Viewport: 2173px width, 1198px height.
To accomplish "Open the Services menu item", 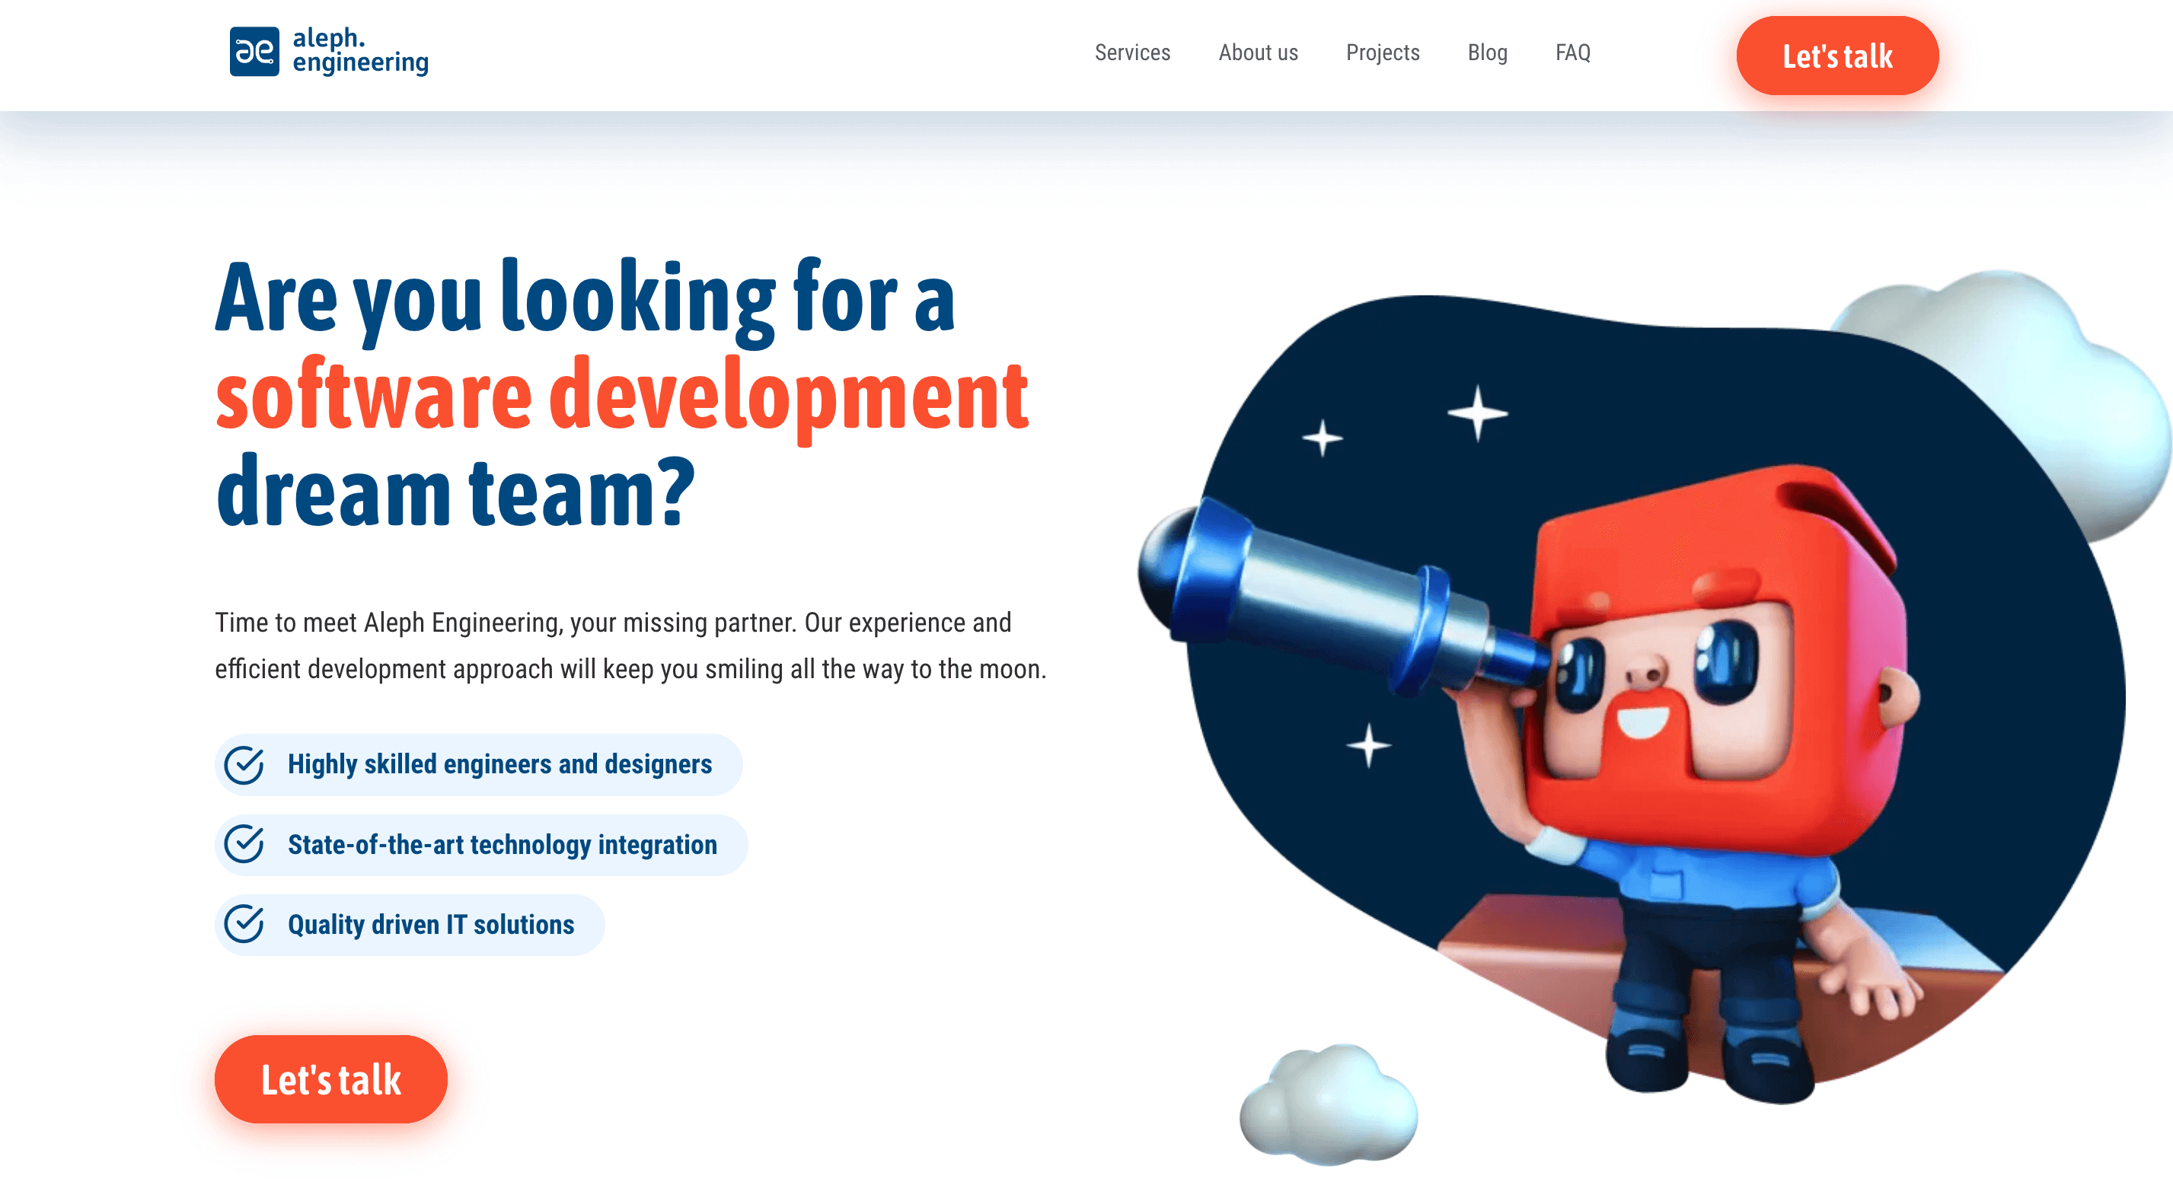I will point(1132,53).
